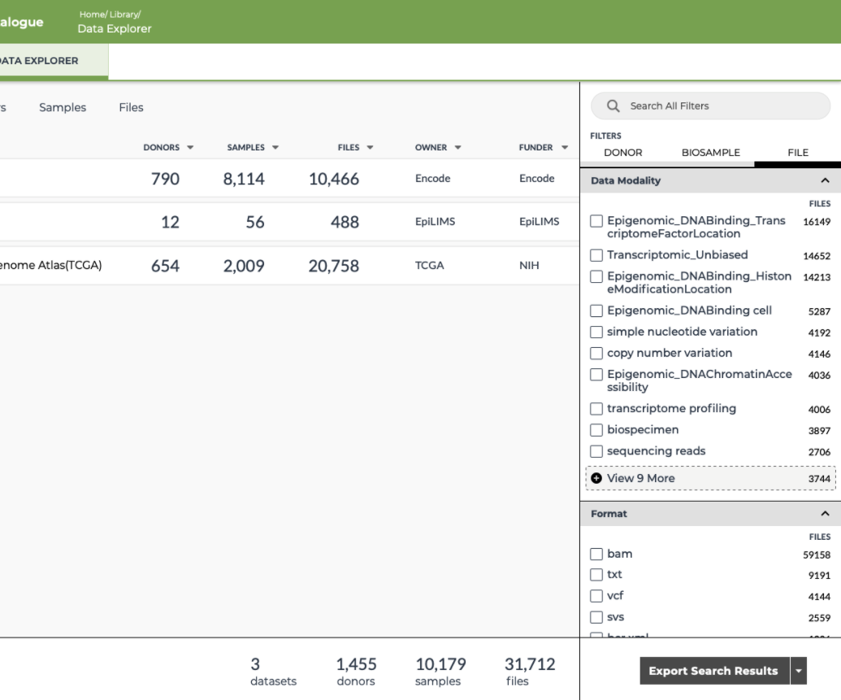This screenshot has height=700, width=841.
Task: Sort by the SAMPLES column arrow
Action: (275, 148)
